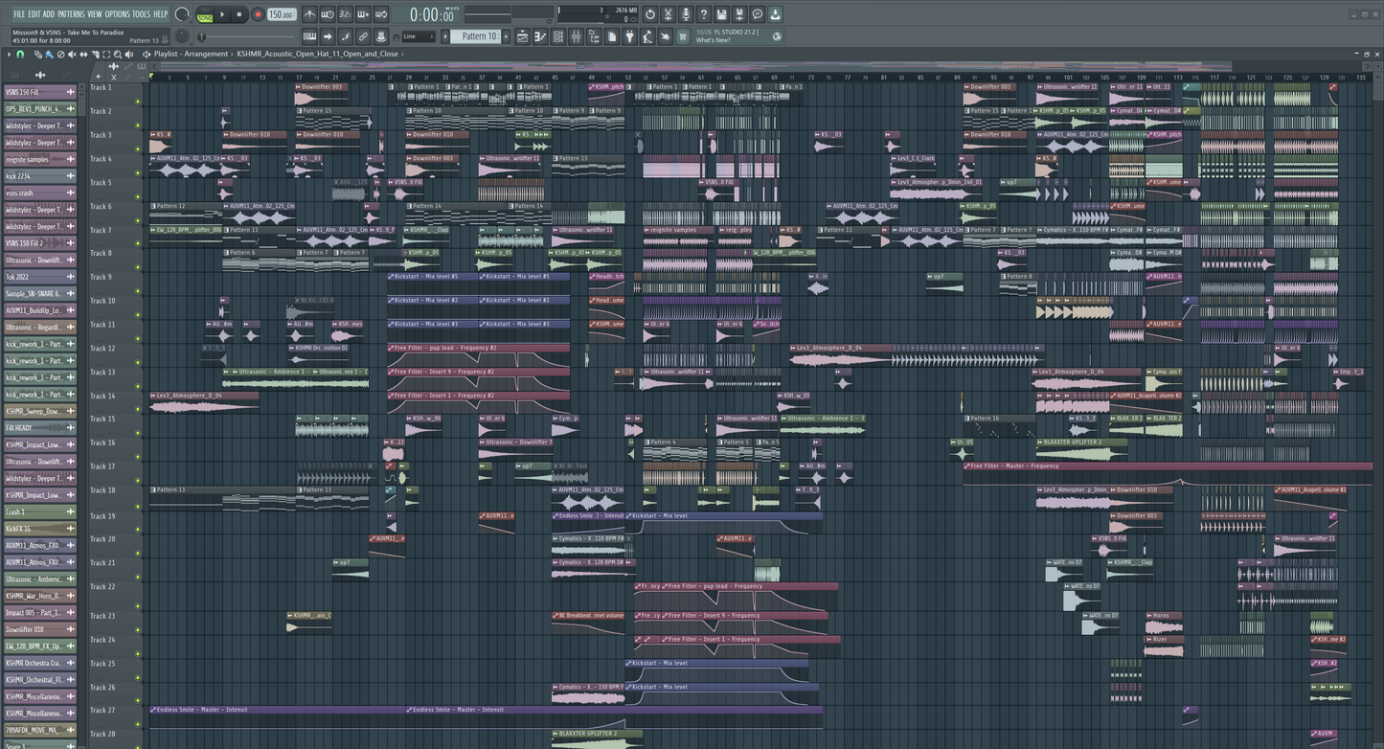Open the Pattern 10 selector dropdown
This screenshot has height=749, width=1384.
(479, 36)
